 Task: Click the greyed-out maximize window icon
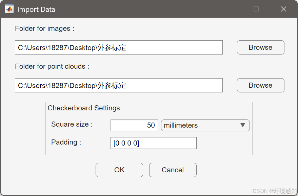coord(256,9)
